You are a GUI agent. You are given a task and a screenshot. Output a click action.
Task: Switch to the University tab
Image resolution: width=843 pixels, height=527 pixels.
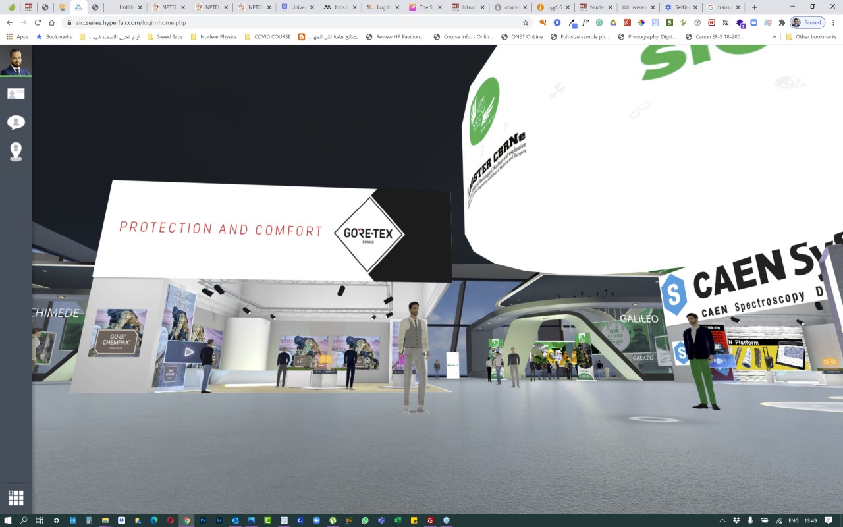coord(298,7)
